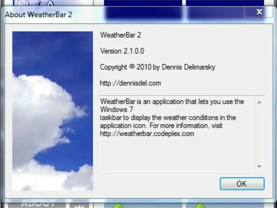Click the http://dennisdel.com text

pos(131,83)
